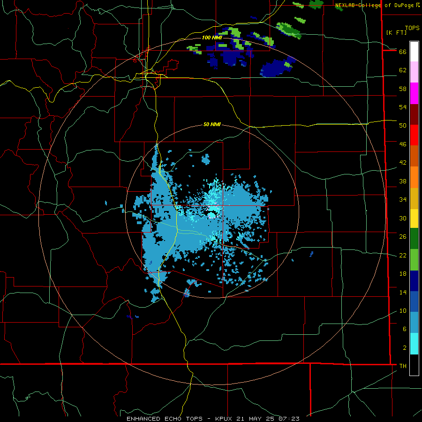Click the 14 scale value
Viewport: 422px width, 422px height.
pos(403,292)
